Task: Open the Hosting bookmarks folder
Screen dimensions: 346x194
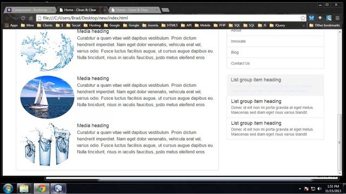Action: coord(92,25)
